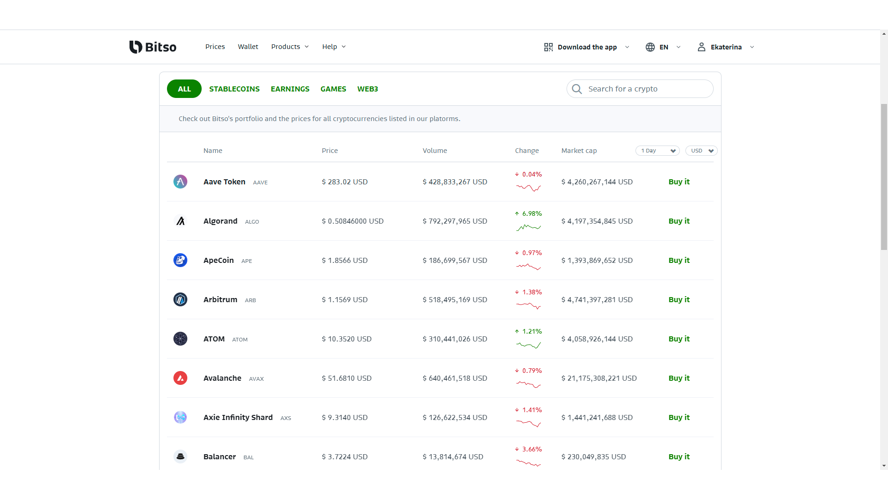
Task: Select the ALL filter tab
Action: tap(184, 89)
